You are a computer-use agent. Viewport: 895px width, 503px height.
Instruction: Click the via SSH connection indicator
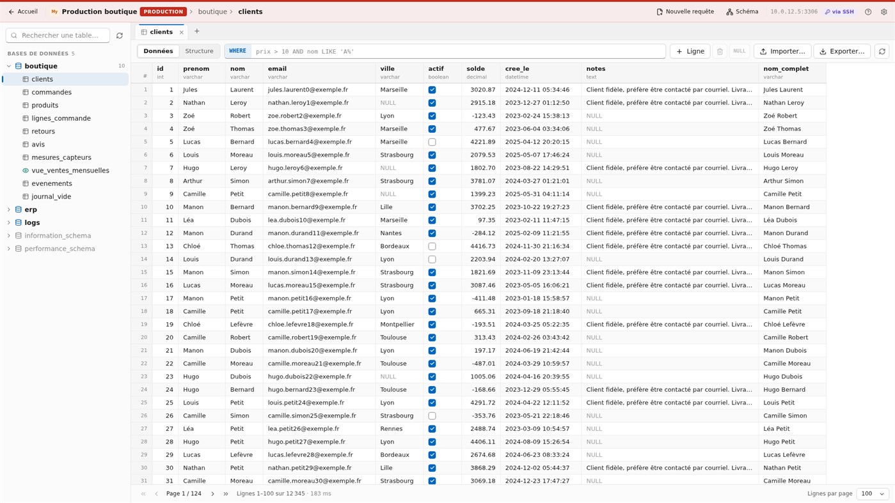839,12
